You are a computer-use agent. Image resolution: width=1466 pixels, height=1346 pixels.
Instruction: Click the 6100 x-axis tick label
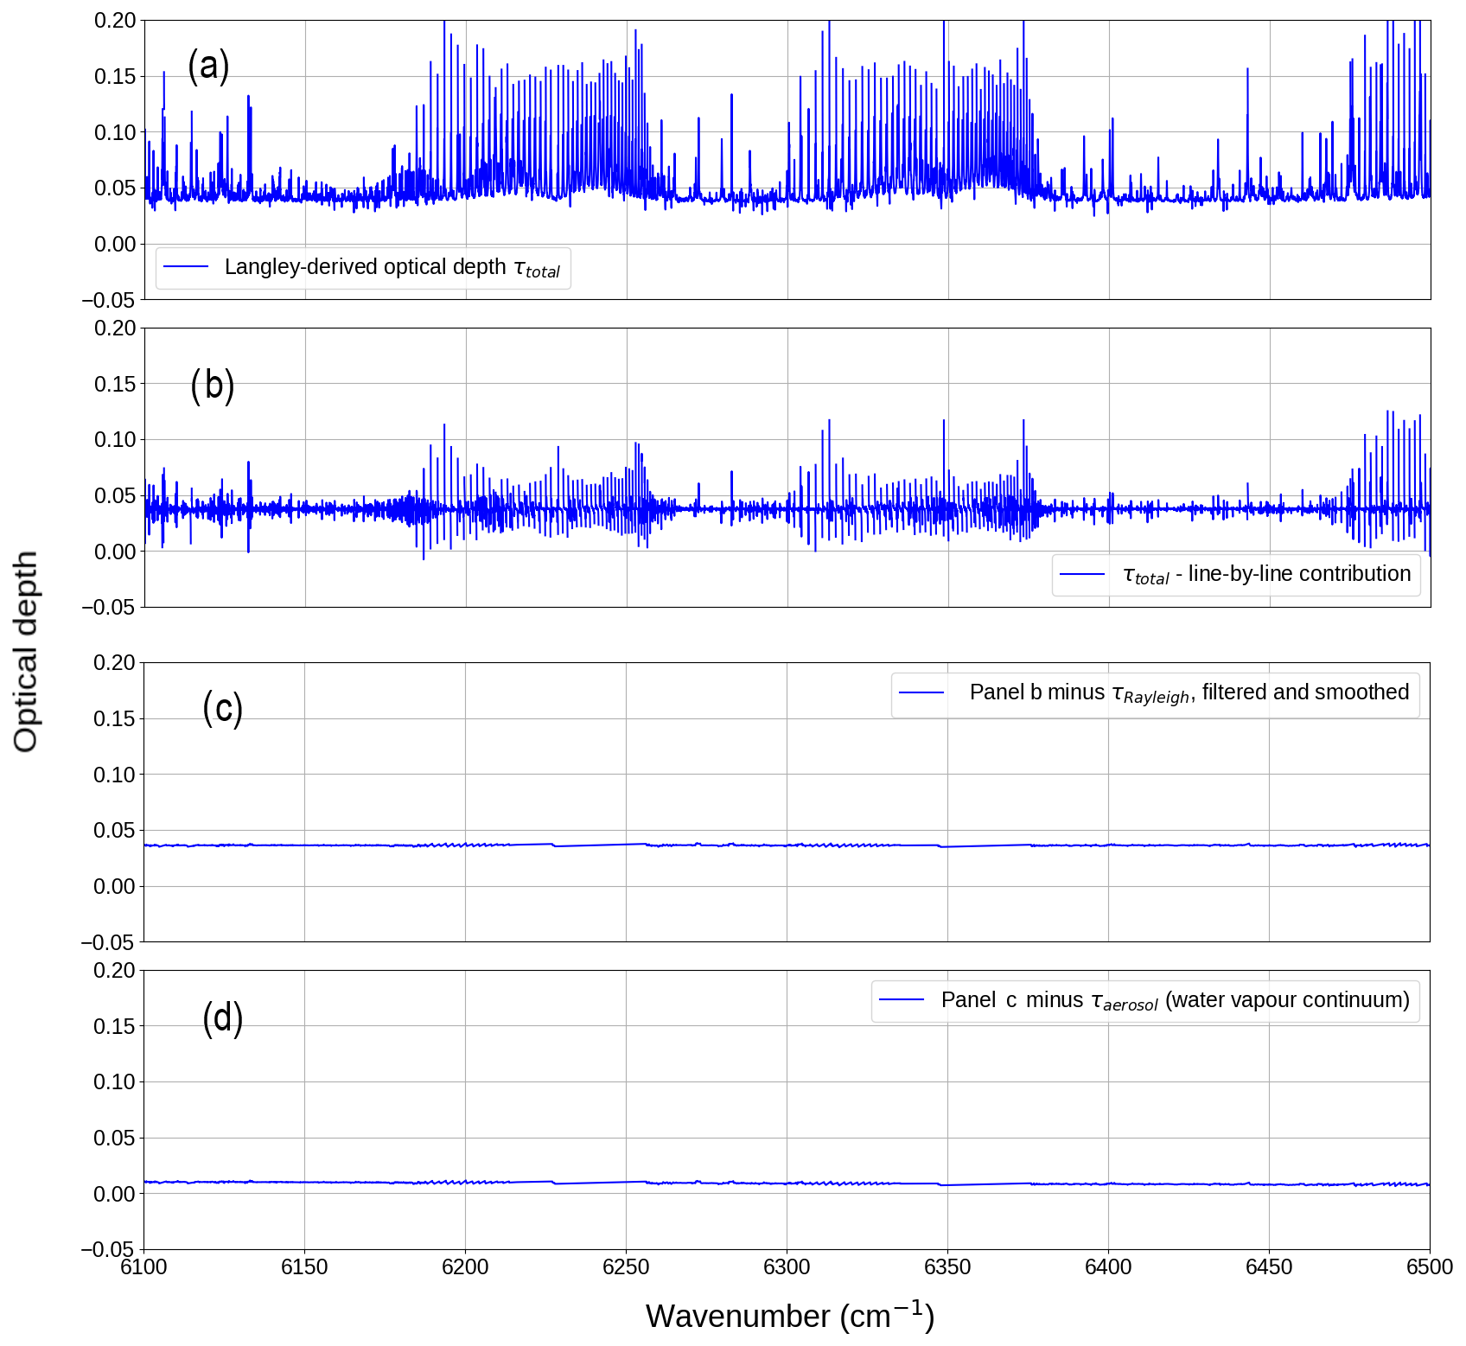point(143,1267)
